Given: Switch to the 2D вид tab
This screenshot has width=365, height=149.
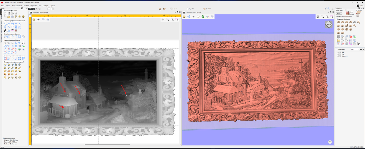Looking at the screenshot, I should click(x=31, y=9).
